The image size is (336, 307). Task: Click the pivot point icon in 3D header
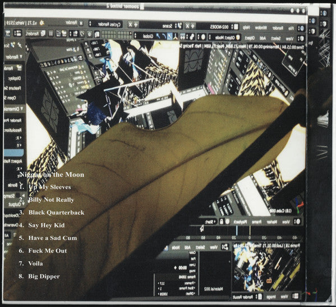point(191,37)
